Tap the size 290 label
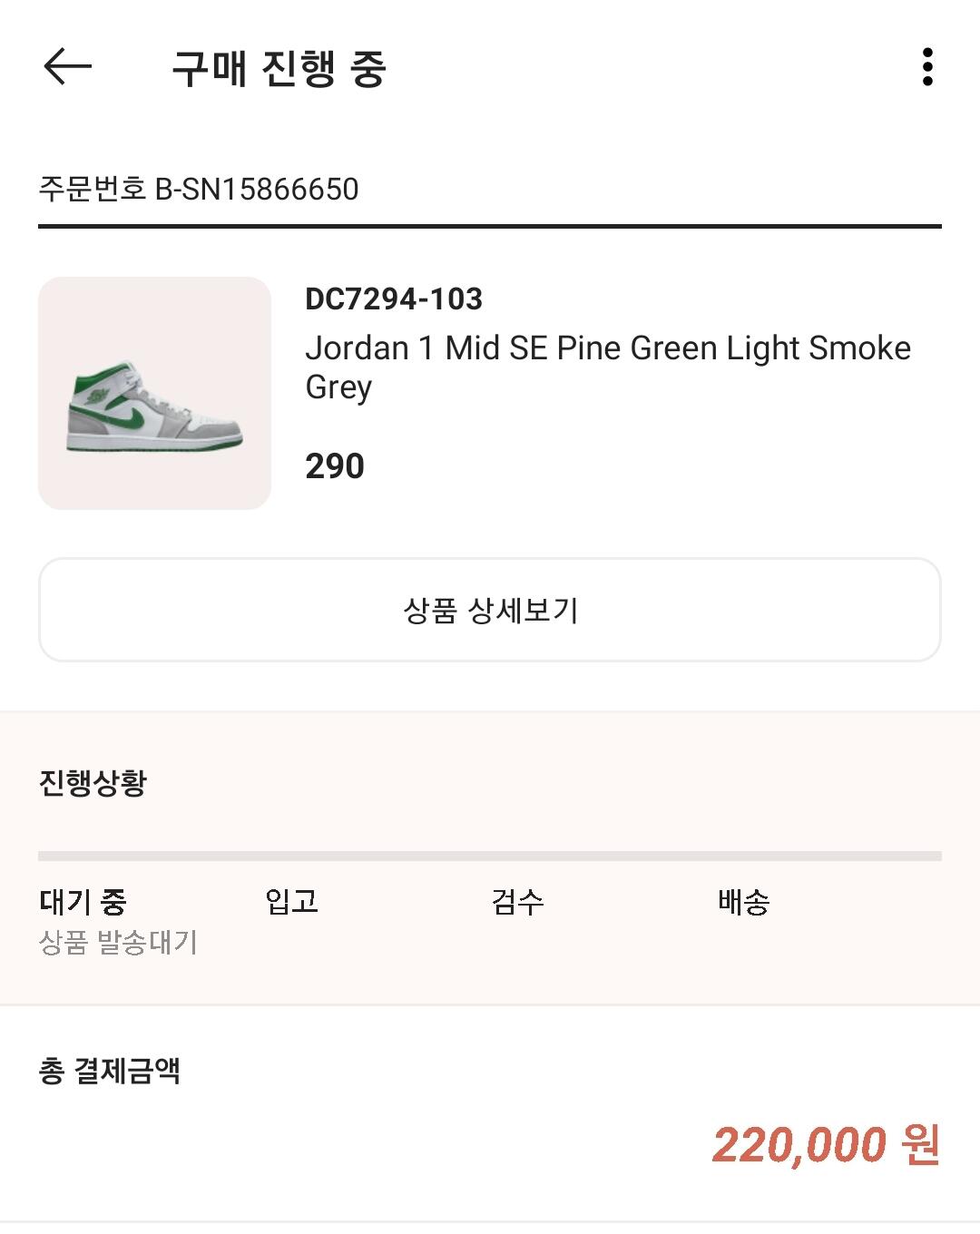The height and width of the screenshot is (1234, 980). (335, 466)
